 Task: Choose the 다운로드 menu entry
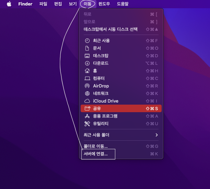click(x=121, y=63)
